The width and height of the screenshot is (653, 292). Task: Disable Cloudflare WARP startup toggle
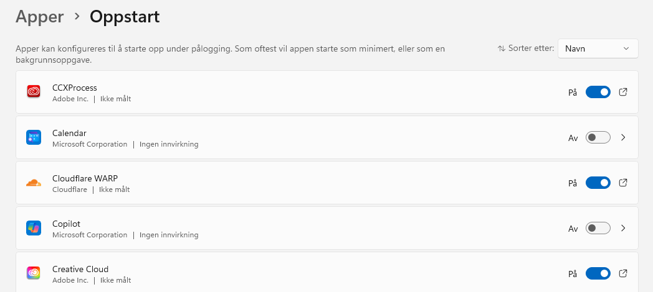tap(598, 183)
